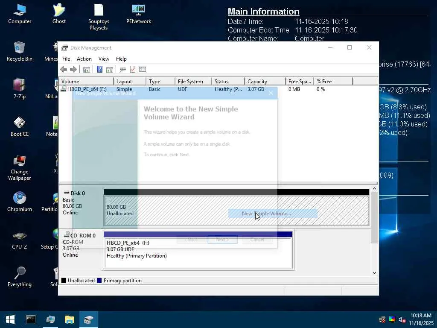Toggle the Show/Hide Action Pane toolbar icon
Viewport: 437px width, 328px height.
tap(110, 70)
